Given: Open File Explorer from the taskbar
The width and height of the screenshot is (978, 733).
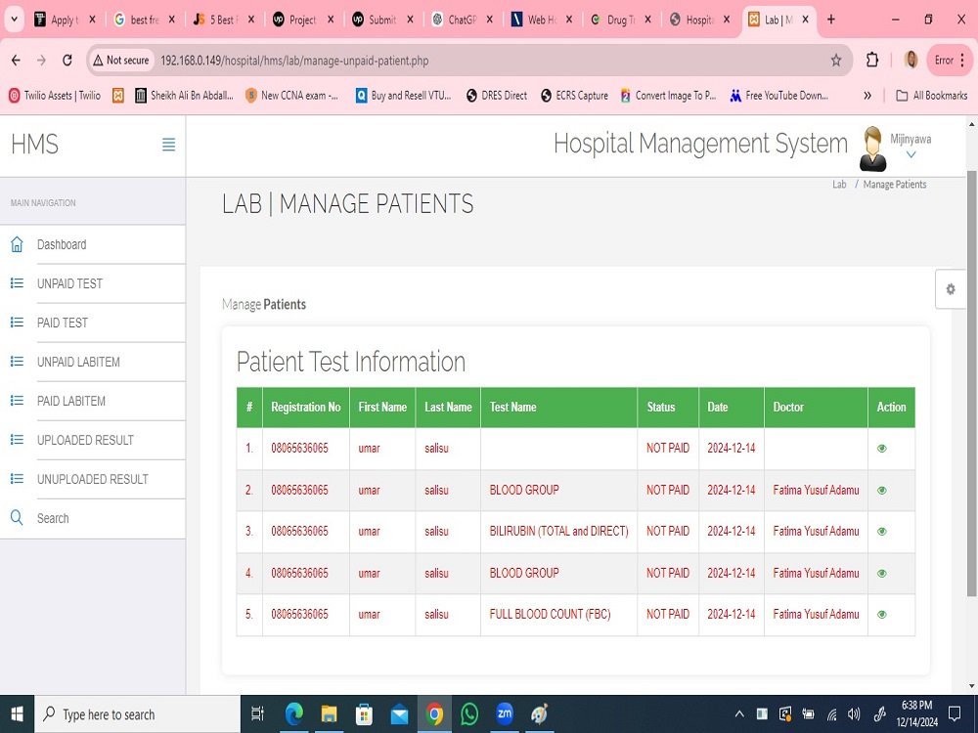Looking at the screenshot, I should pos(329,714).
